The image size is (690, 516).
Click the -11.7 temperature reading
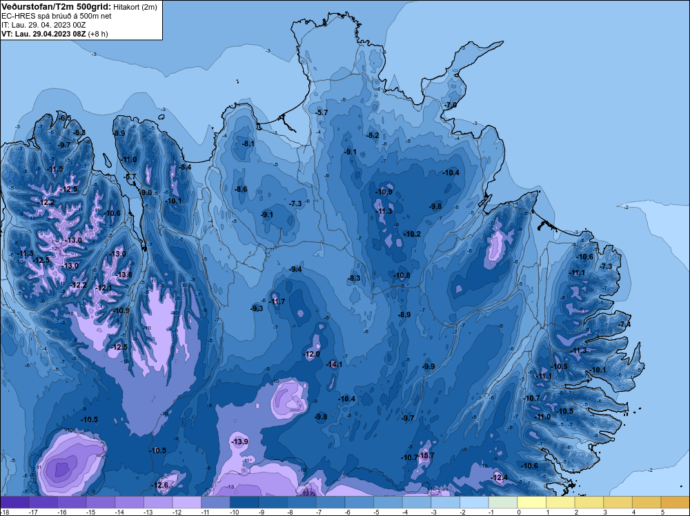click(x=277, y=301)
